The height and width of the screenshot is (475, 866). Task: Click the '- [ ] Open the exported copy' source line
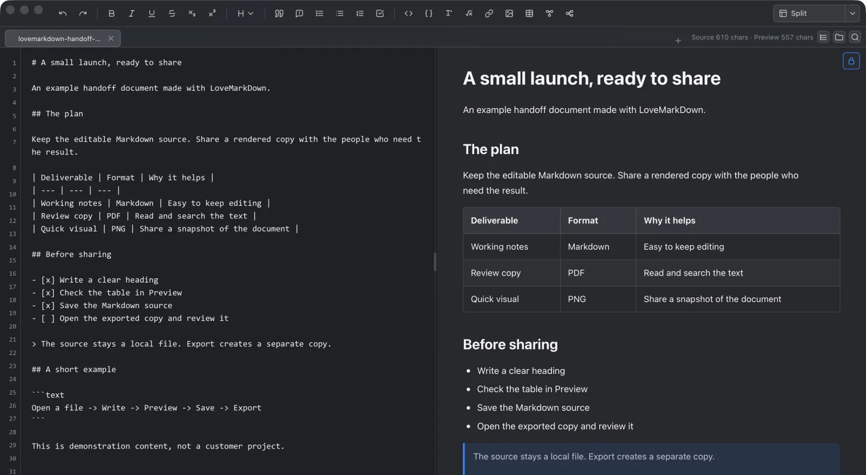130,318
